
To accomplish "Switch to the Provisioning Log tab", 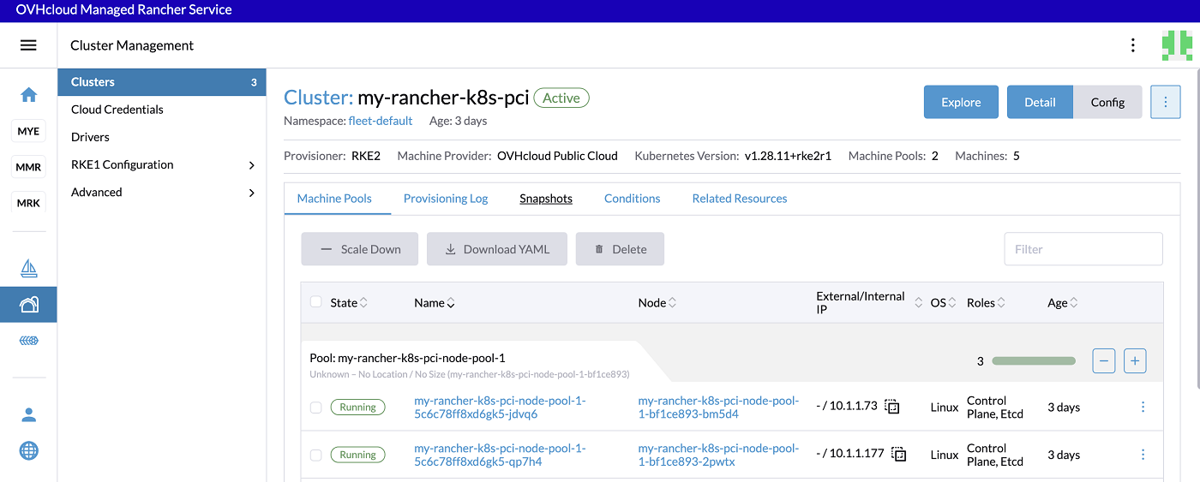I will tap(445, 199).
